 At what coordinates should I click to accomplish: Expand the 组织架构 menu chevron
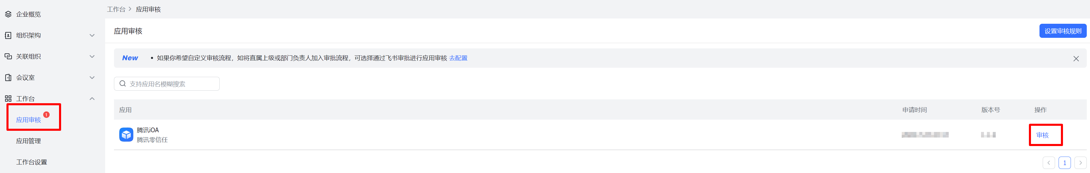pyautogui.click(x=92, y=35)
